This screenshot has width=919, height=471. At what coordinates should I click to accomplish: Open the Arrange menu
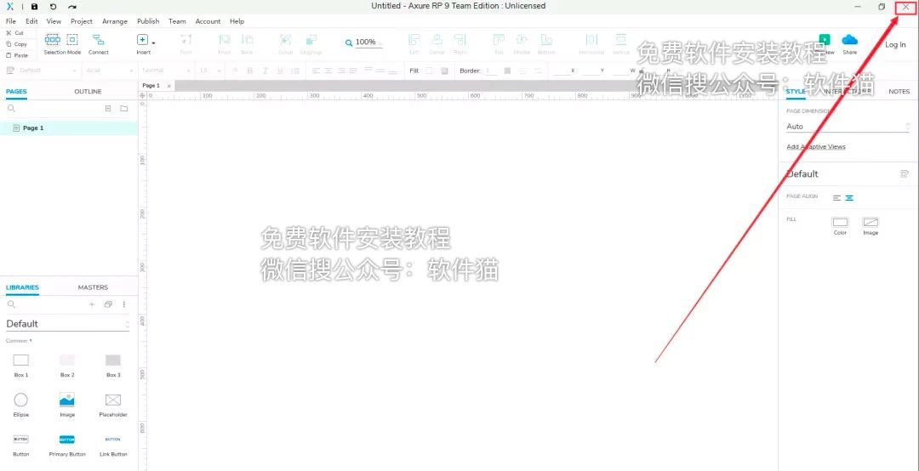pyautogui.click(x=115, y=21)
